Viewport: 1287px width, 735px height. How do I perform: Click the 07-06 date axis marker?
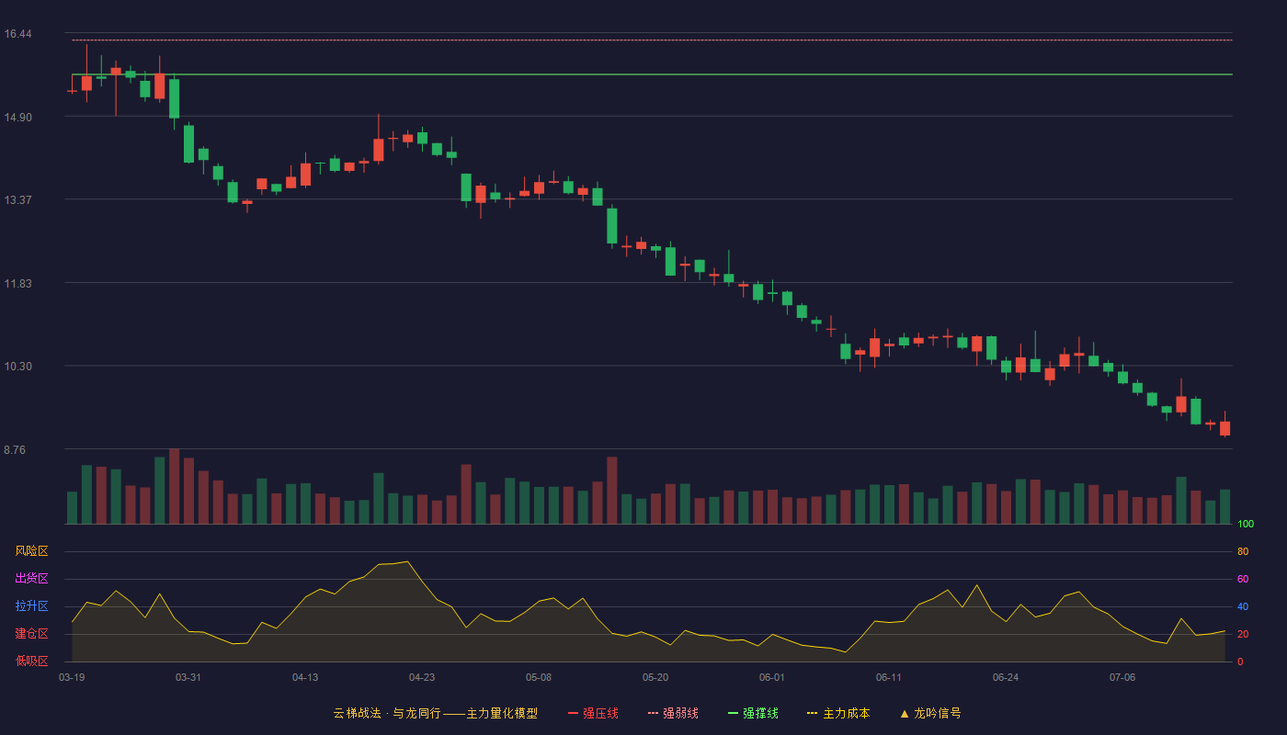point(1122,677)
